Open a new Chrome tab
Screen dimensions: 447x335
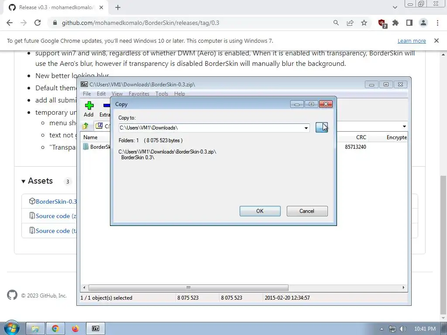118,7
